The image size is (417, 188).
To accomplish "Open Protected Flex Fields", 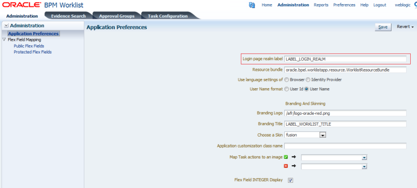I will (33, 52).
